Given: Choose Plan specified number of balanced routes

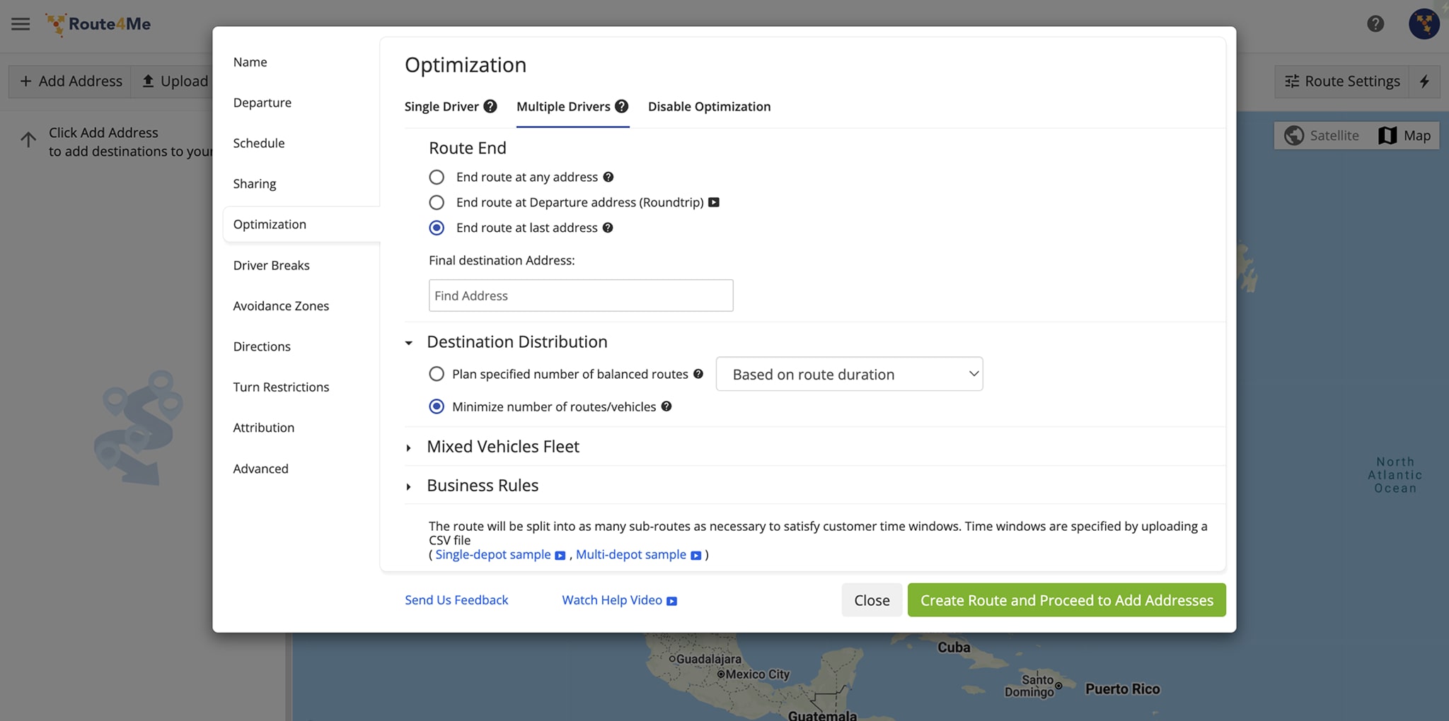Looking at the screenshot, I should pyautogui.click(x=436, y=373).
